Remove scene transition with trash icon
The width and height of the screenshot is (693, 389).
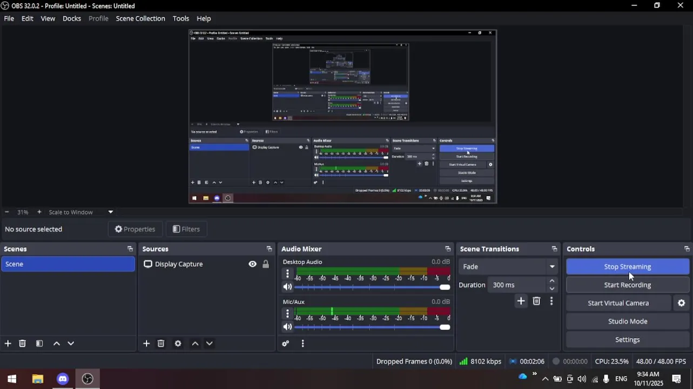[536, 301]
